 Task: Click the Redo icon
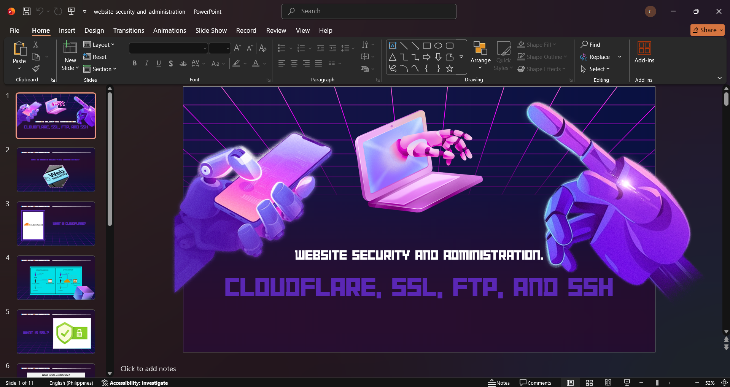pos(58,11)
